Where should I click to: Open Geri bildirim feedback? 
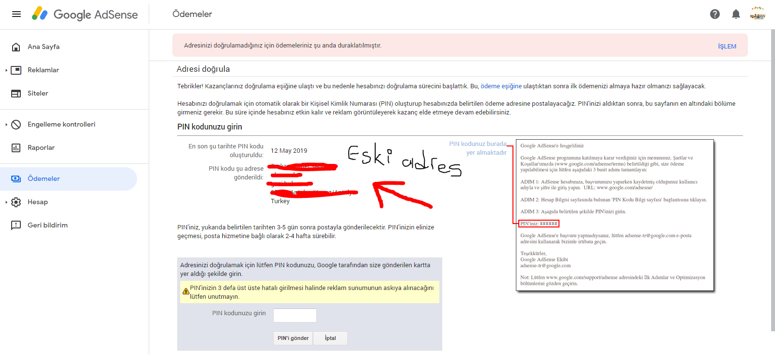click(47, 226)
